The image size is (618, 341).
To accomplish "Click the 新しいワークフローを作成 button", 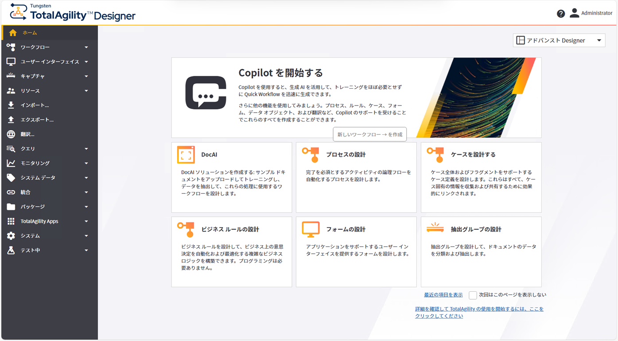I will pos(369,134).
